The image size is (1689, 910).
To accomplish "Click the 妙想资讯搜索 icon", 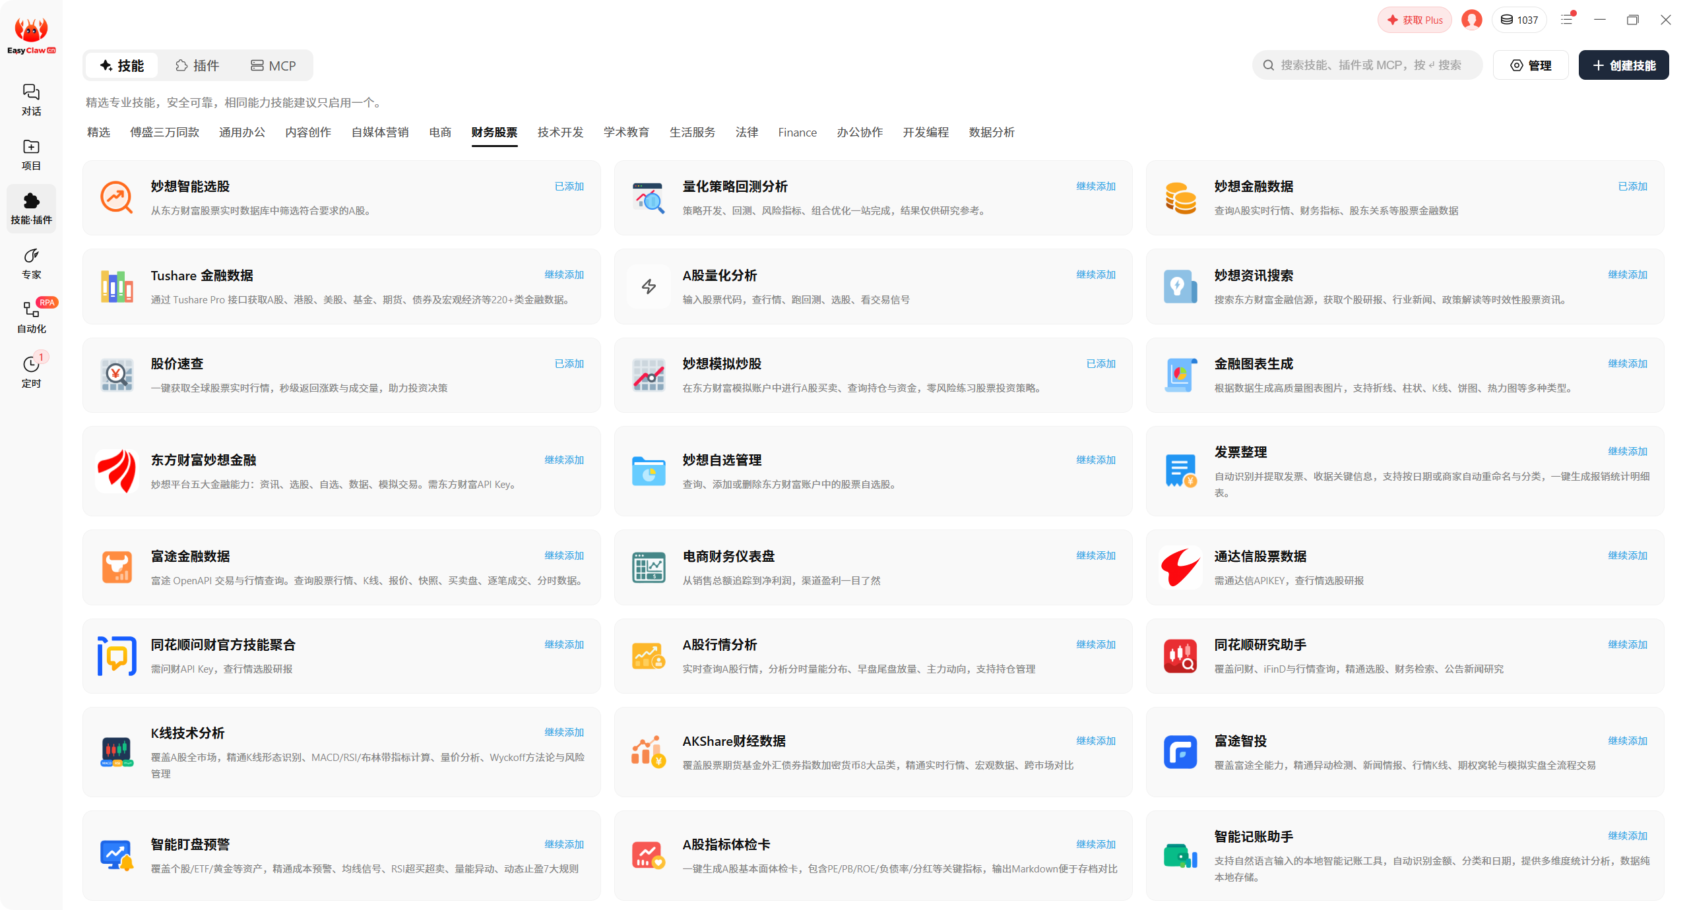I will (1180, 286).
